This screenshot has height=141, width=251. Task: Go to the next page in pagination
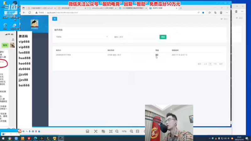[215, 64]
